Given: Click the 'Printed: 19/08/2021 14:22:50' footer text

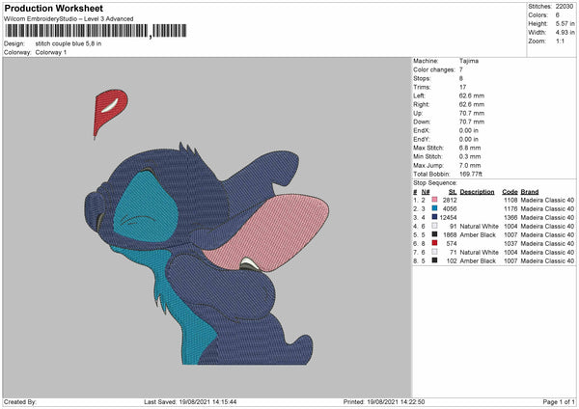Looking at the screenshot, I should (384, 401).
